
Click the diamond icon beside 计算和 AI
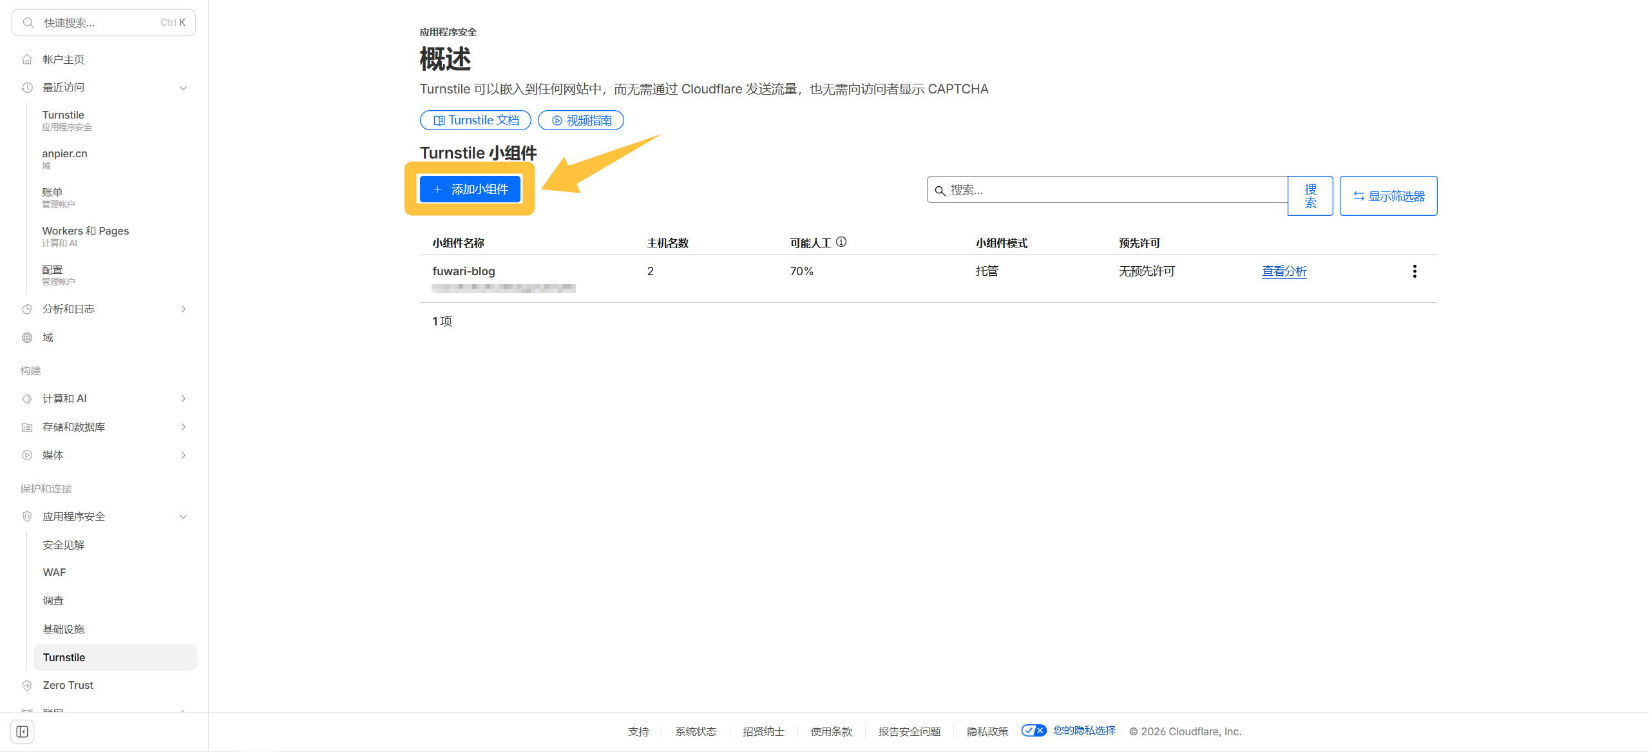pyautogui.click(x=27, y=399)
